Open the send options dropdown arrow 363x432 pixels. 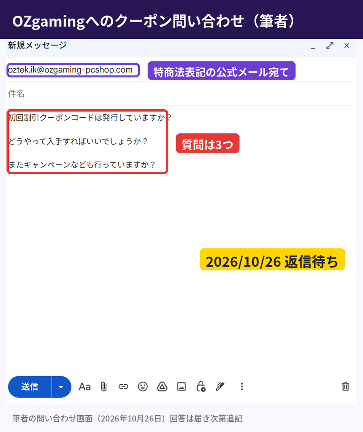tap(61, 386)
